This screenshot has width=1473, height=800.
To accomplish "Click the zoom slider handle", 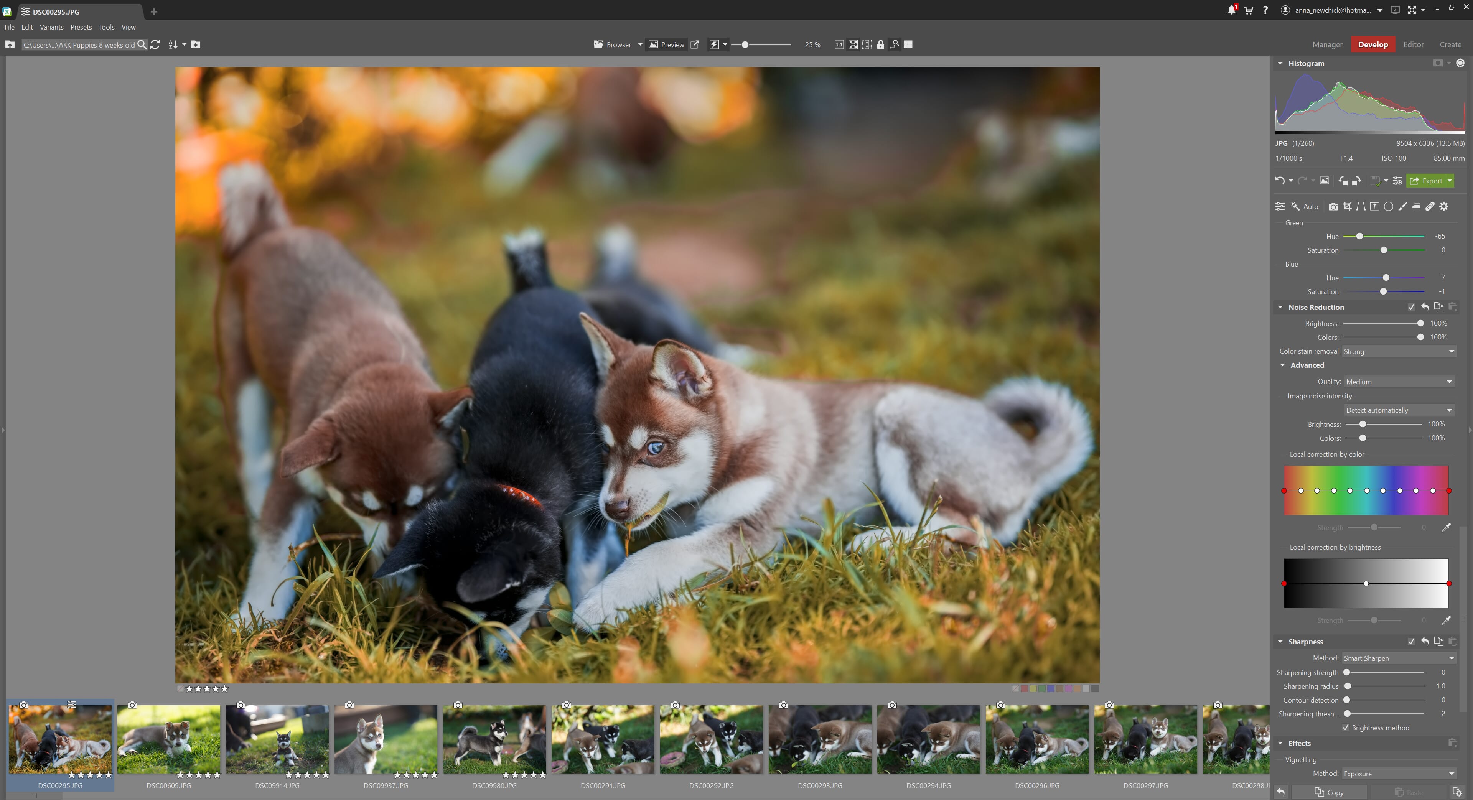I will coord(745,44).
